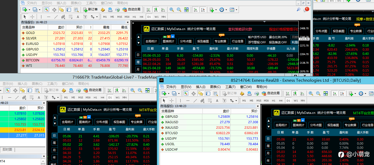Open Data Window crosshair icon in top window
Screen dimensions: 374x165
coord(54,10)
